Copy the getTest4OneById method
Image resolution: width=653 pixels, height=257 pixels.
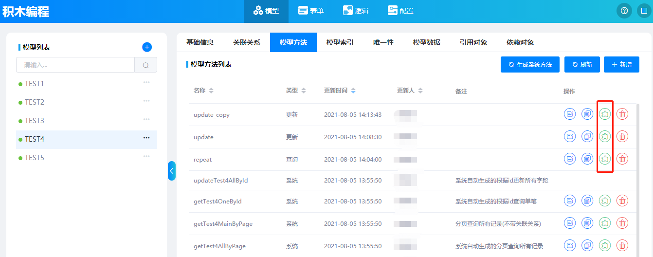click(x=587, y=201)
